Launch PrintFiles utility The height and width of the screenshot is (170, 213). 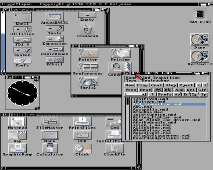(82, 122)
